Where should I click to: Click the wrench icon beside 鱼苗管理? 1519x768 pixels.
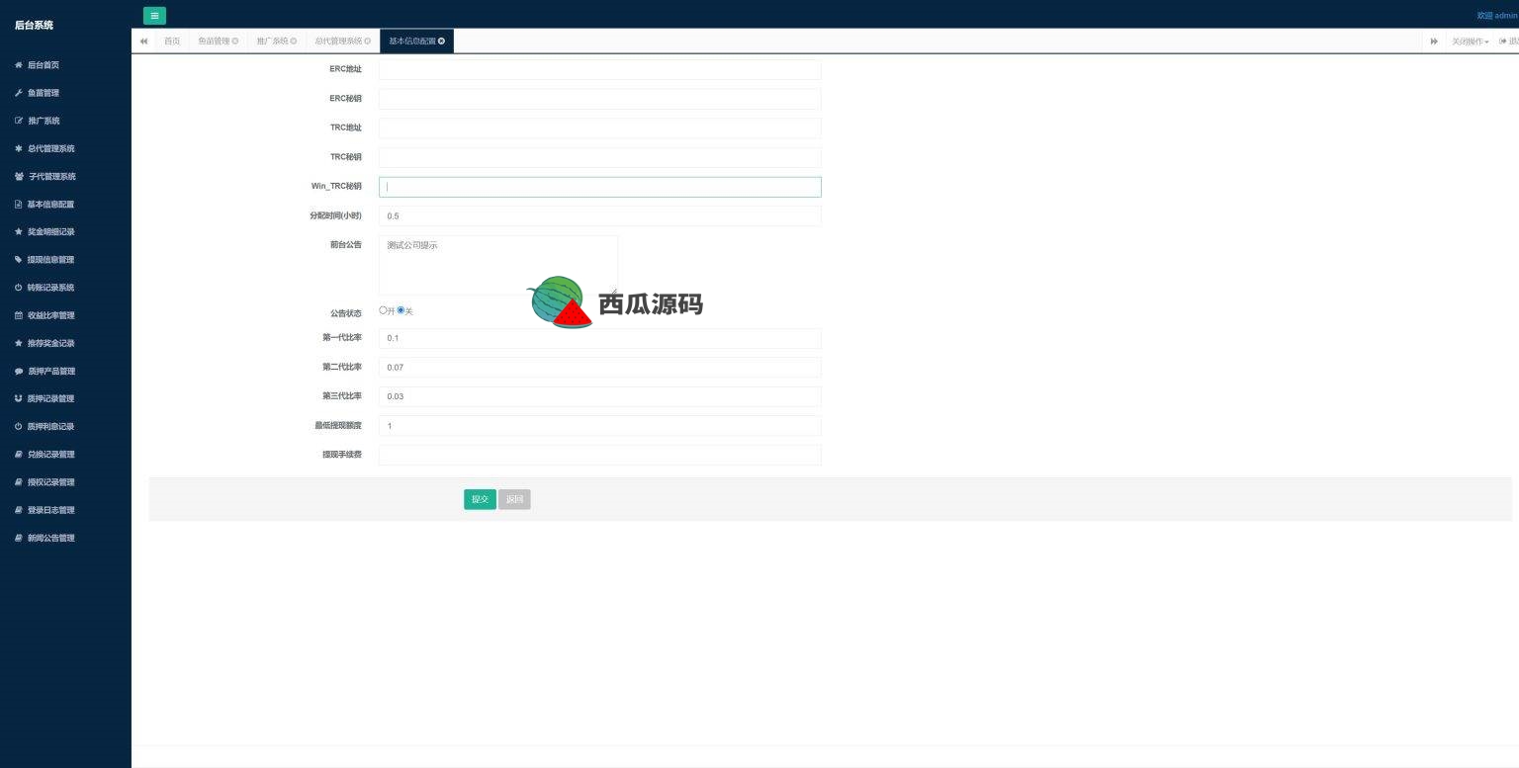pos(19,93)
